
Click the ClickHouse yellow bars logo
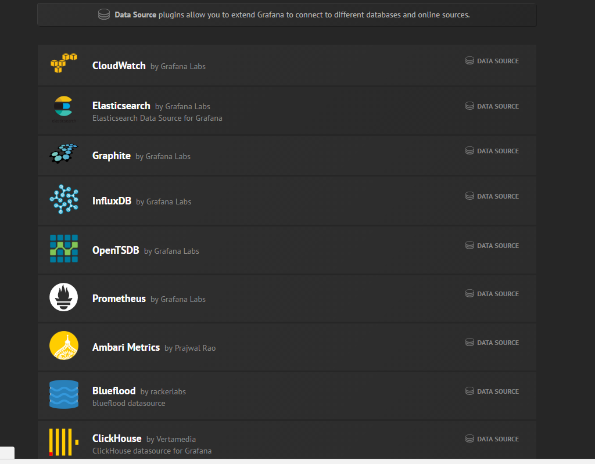tap(64, 442)
